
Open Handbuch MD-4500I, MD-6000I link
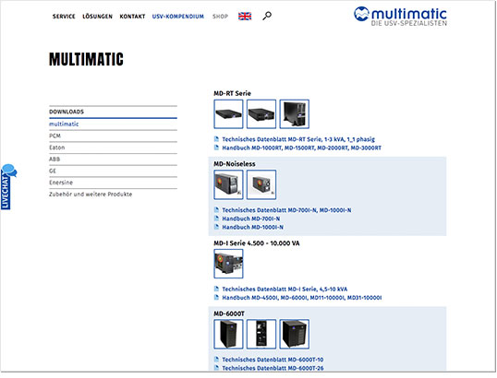click(302, 298)
